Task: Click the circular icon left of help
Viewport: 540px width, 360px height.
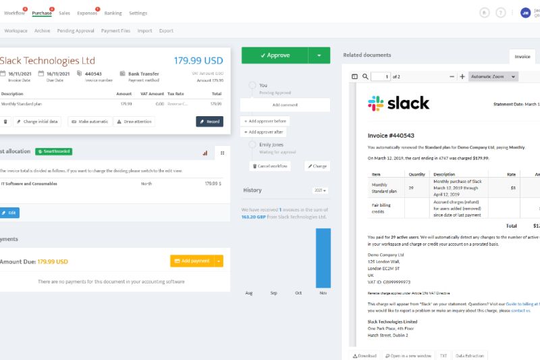Action: (485, 13)
